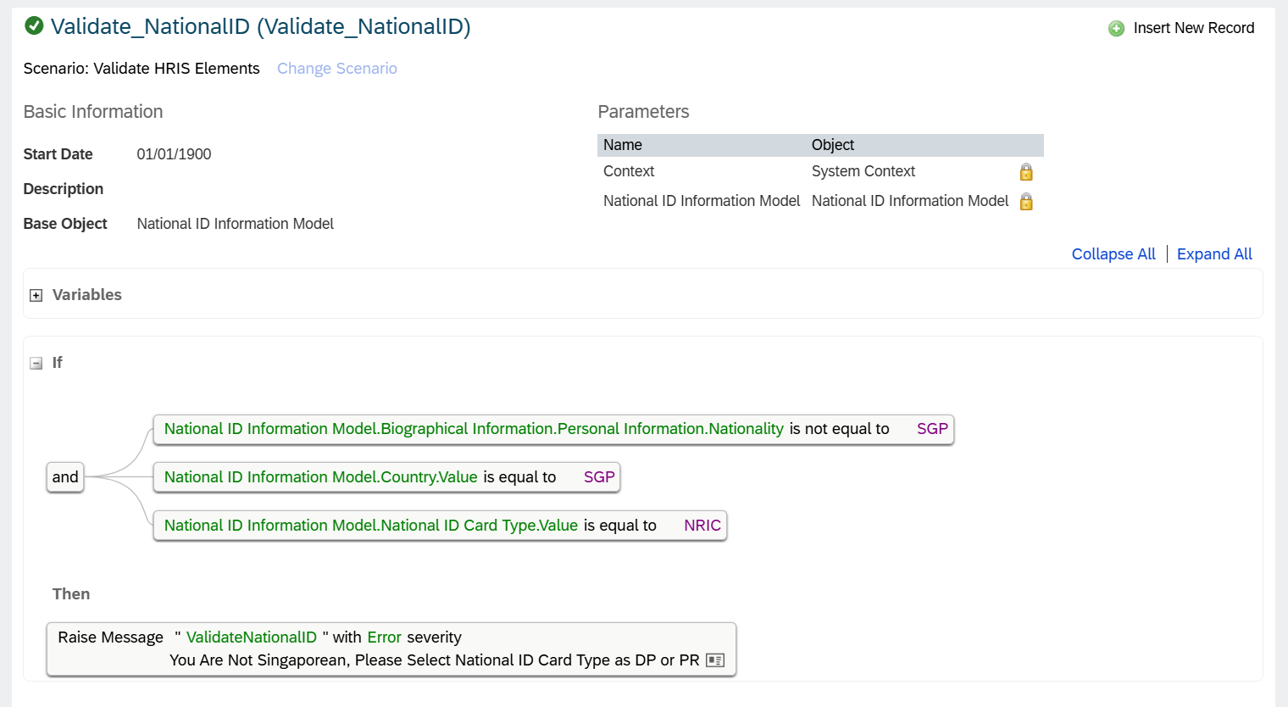Viewport: 1288px width, 707px height.
Task: Click the NRIC value
Action: click(702, 526)
